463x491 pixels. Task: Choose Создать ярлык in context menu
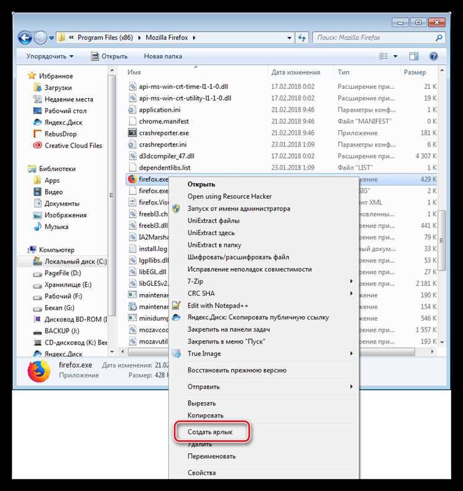[x=210, y=432]
